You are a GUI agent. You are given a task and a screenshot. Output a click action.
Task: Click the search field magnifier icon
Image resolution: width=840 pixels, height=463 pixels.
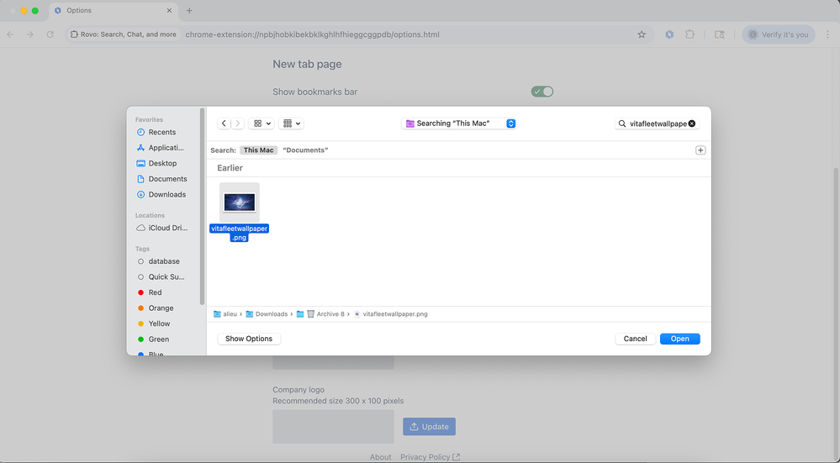pos(622,124)
